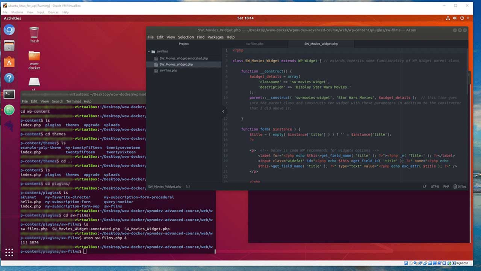This screenshot has height=271, width=481.
Task: Open the Terminal window's Edit menu
Action: 34,101
